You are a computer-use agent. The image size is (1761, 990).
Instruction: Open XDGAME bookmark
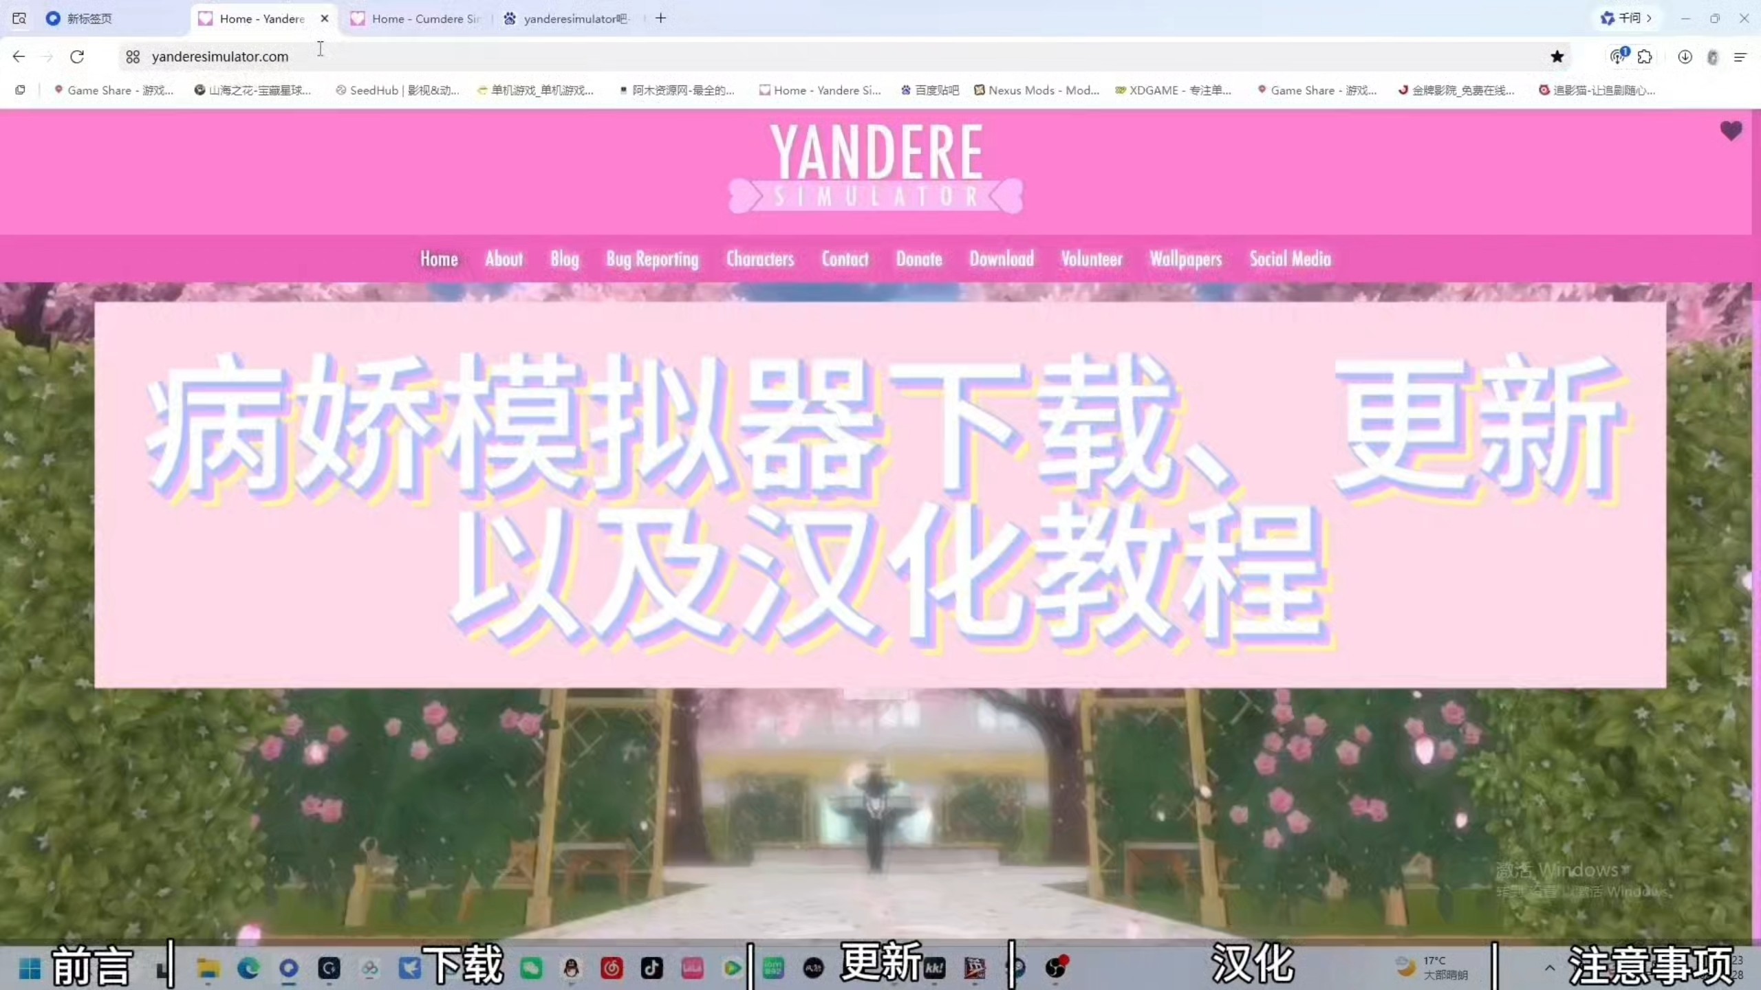[x=1174, y=90]
